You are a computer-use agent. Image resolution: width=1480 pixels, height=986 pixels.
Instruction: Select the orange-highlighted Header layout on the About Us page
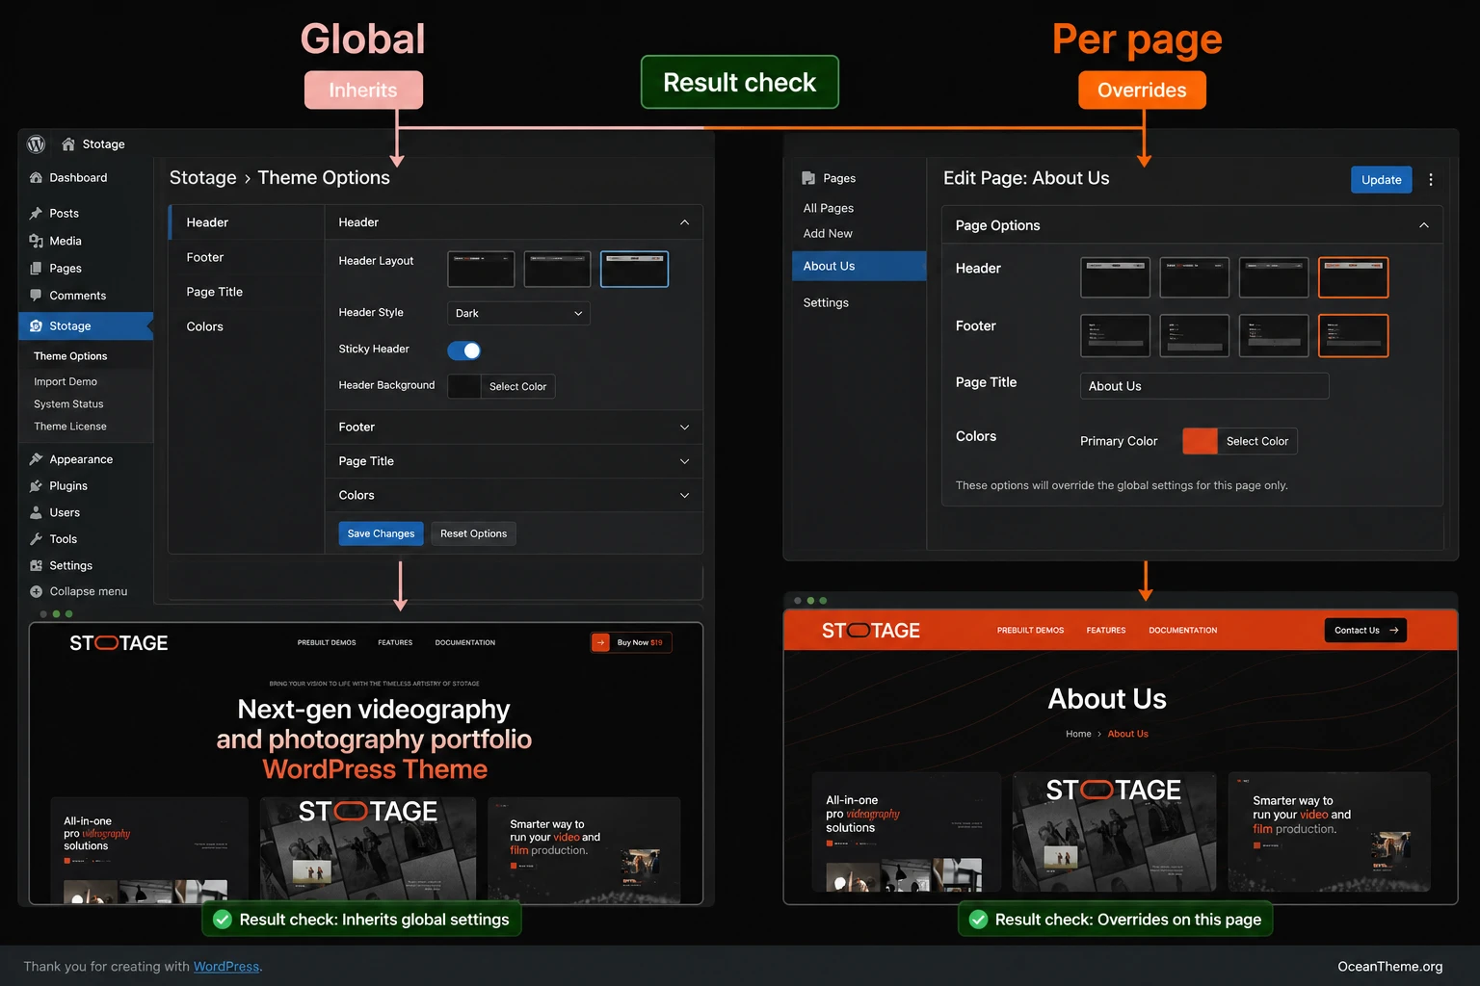1353,278
